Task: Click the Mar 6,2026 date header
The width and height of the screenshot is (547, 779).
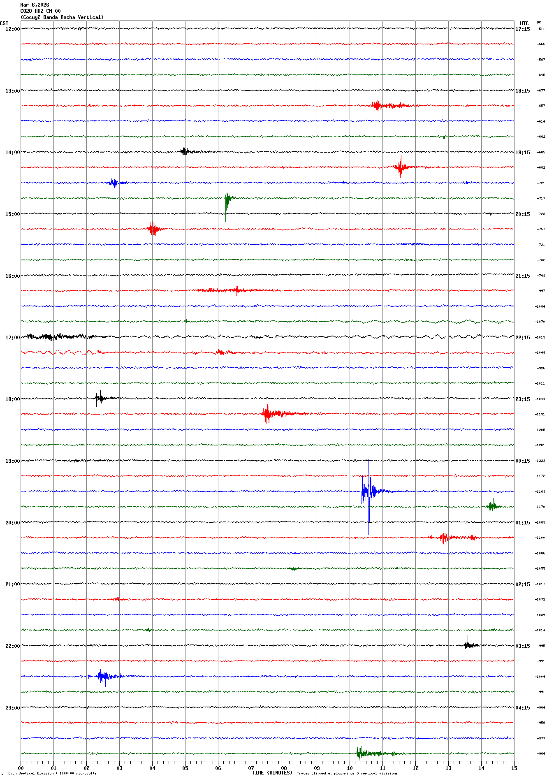Action: tap(35, 5)
